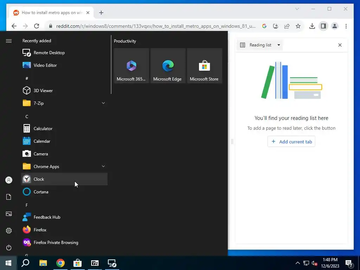360x270 pixels.
Task: Open 7-Zip on the taskbar
Action: point(95,263)
